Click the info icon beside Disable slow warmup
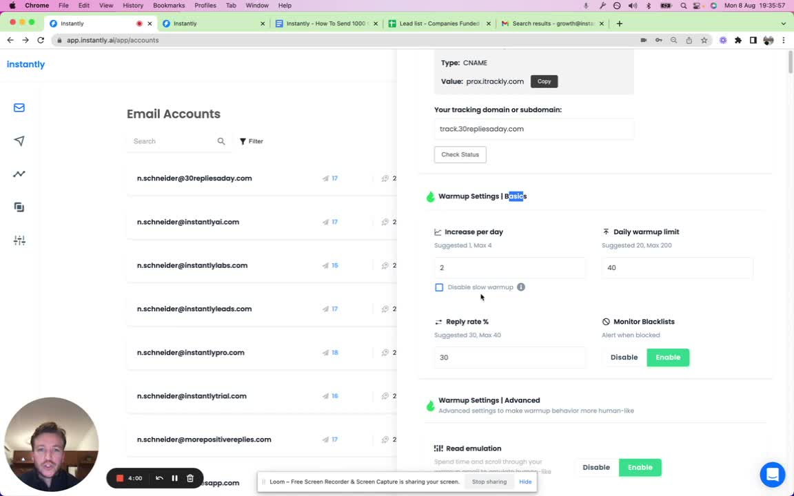This screenshot has width=794, height=496. pos(521,287)
